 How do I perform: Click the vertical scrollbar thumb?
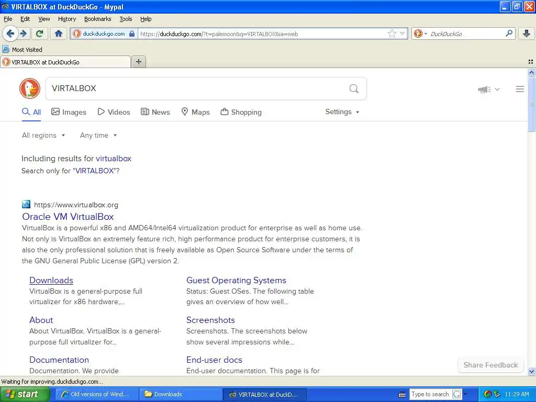click(x=531, y=104)
